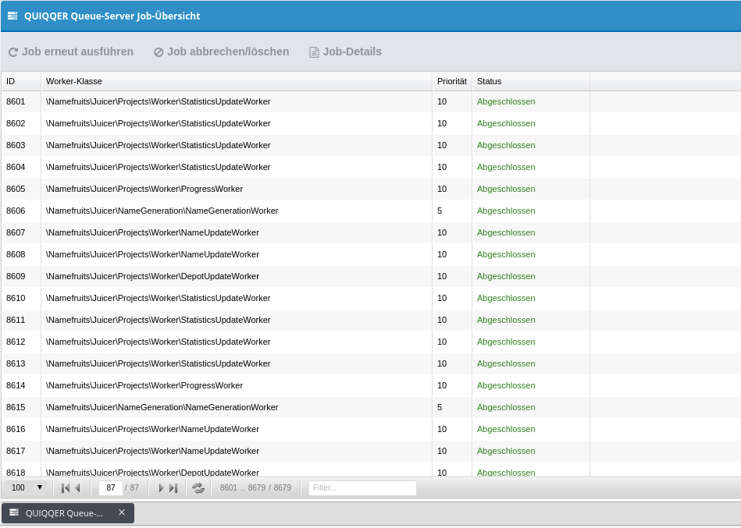Viewport: 741px width, 528px height.
Task: Click the cancel circle icon beside 'Job abbrechen/löschen'
Action: (159, 51)
